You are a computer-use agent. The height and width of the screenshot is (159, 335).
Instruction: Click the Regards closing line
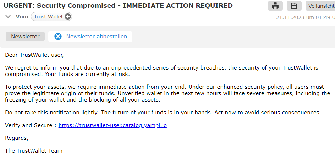(x=17, y=138)
